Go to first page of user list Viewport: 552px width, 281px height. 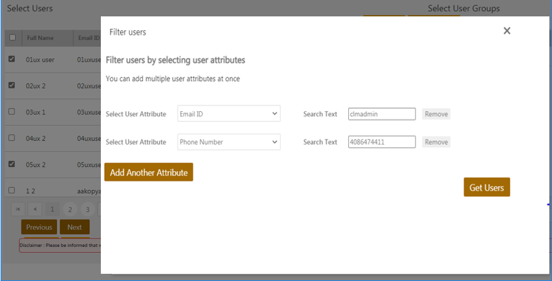(x=18, y=210)
